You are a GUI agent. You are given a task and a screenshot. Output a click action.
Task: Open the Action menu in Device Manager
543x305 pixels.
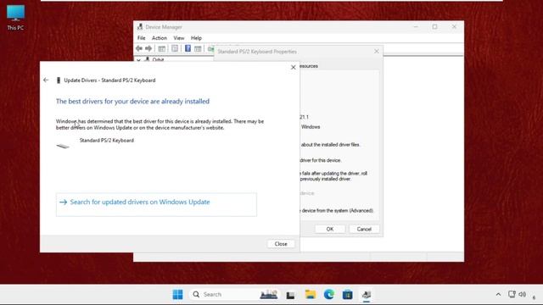pyautogui.click(x=160, y=38)
